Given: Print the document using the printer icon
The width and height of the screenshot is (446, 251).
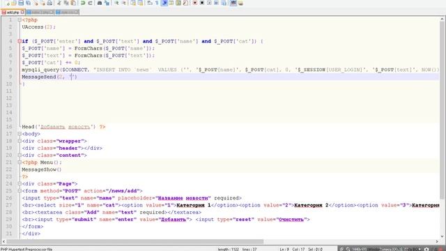Looking at the screenshot, I should (x=49, y=3).
